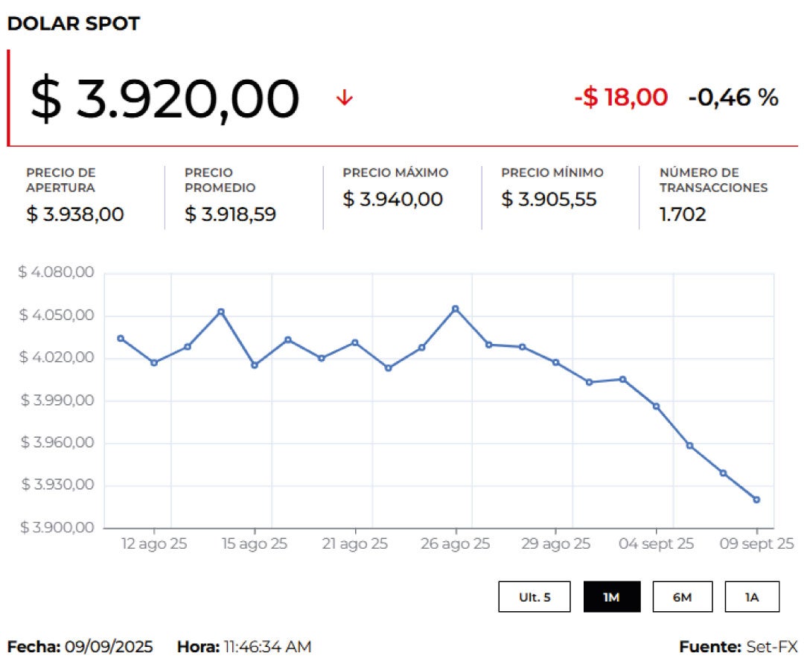Click the Set-FX source text

click(x=771, y=647)
